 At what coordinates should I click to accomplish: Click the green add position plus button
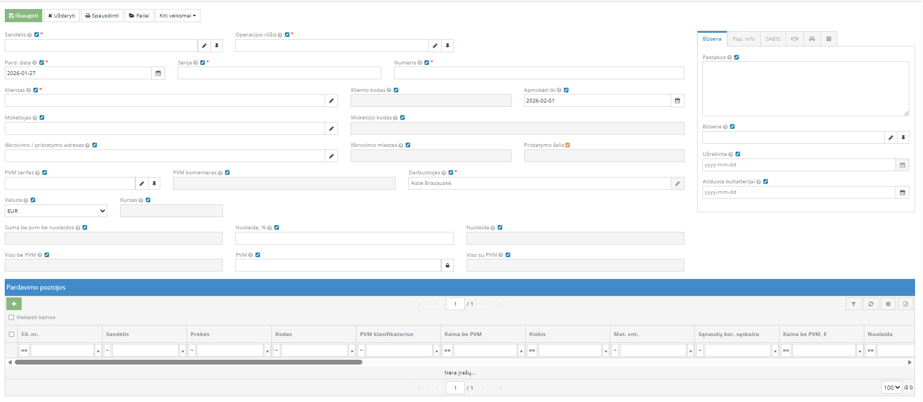pos(14,304)
